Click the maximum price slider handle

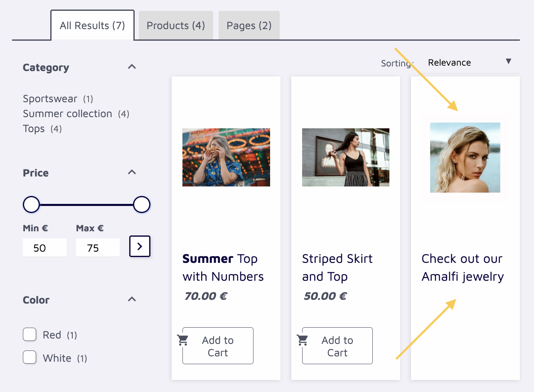pos(142,205)
